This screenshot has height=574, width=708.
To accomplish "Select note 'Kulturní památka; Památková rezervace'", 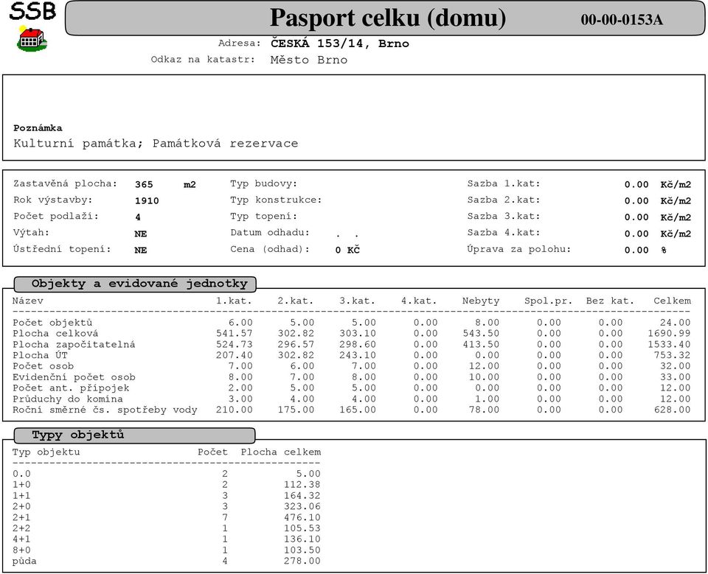I will (x=156, y=144).
